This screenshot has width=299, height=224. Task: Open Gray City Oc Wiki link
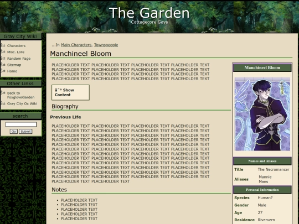pyautogui.click(x=22, y=103)
